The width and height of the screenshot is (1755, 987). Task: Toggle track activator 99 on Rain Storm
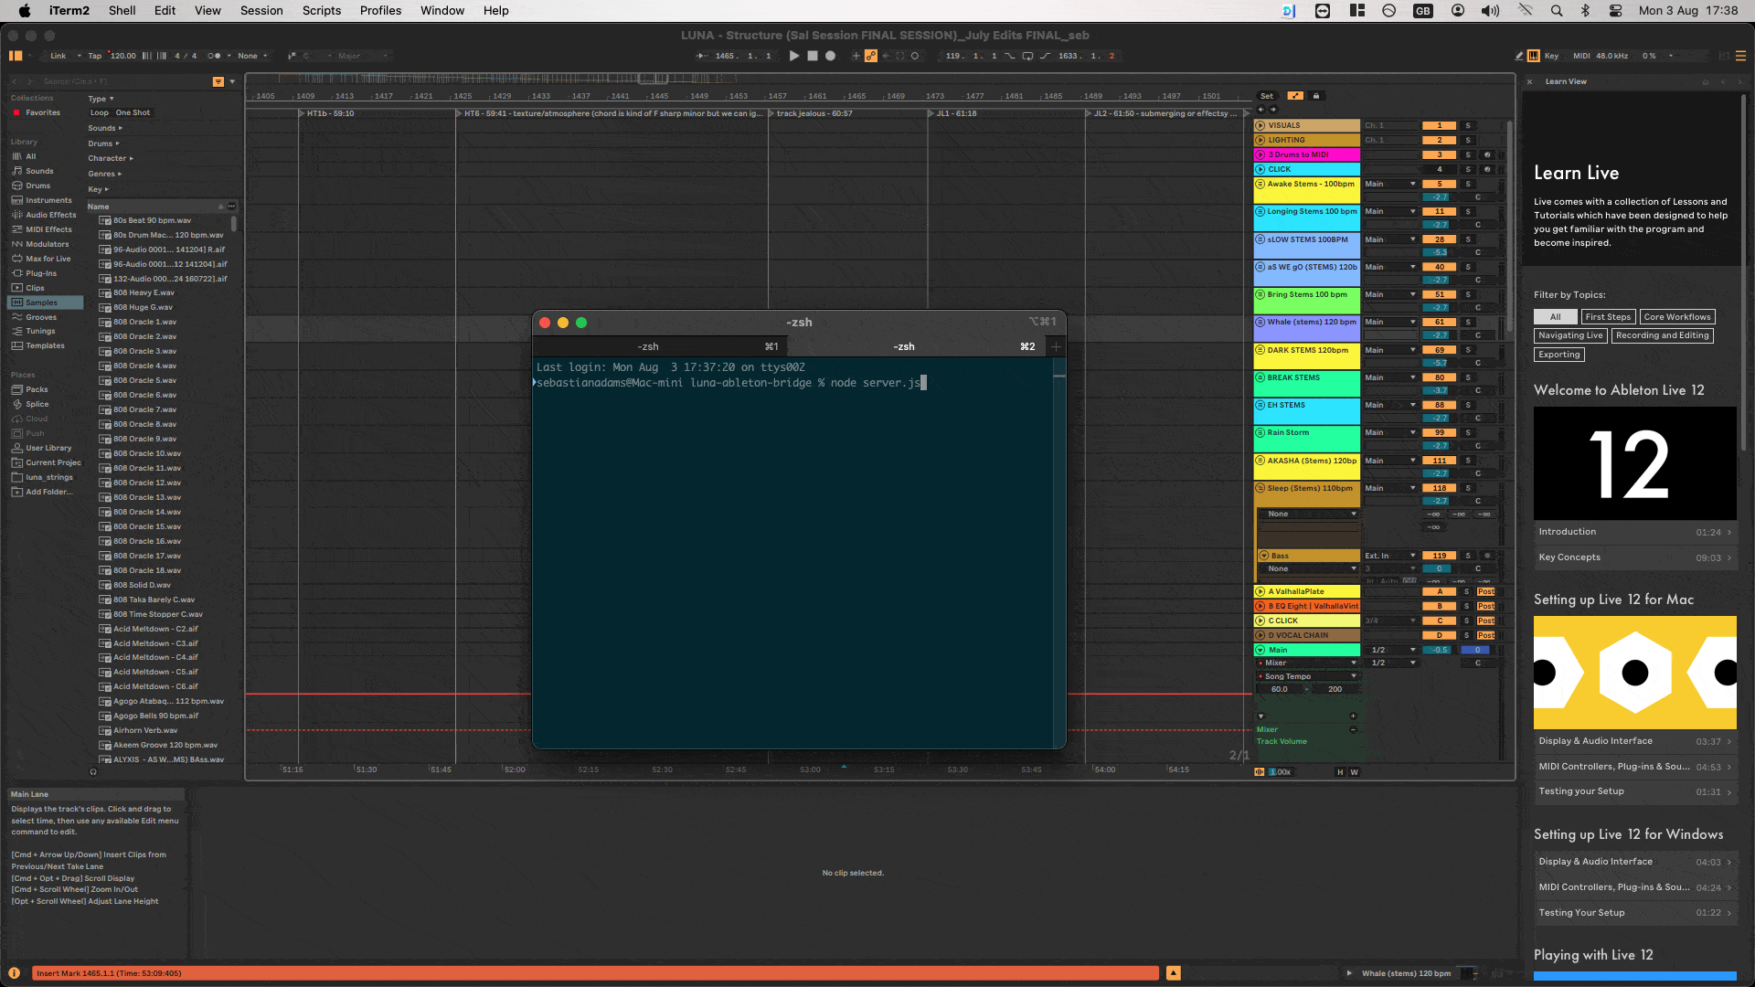click(1440, 433)
